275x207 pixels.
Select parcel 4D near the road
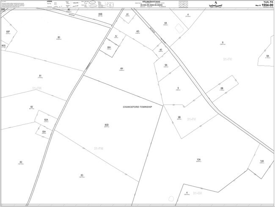pos(161,50)
